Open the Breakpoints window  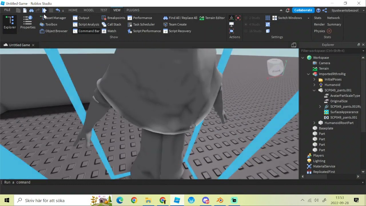click(114, 18)
